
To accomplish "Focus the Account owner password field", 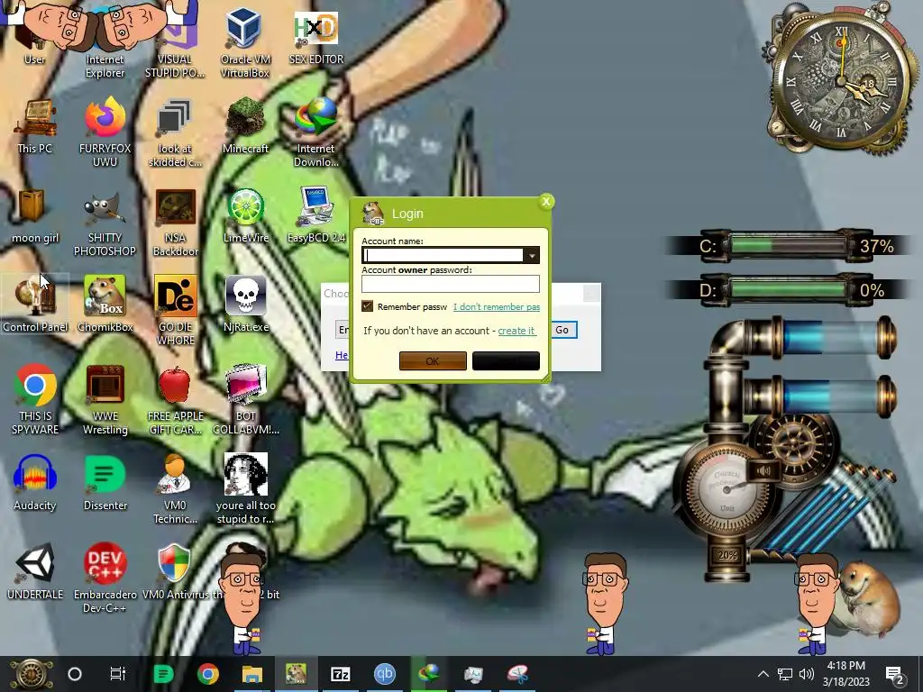I will [x=451, y=284].
